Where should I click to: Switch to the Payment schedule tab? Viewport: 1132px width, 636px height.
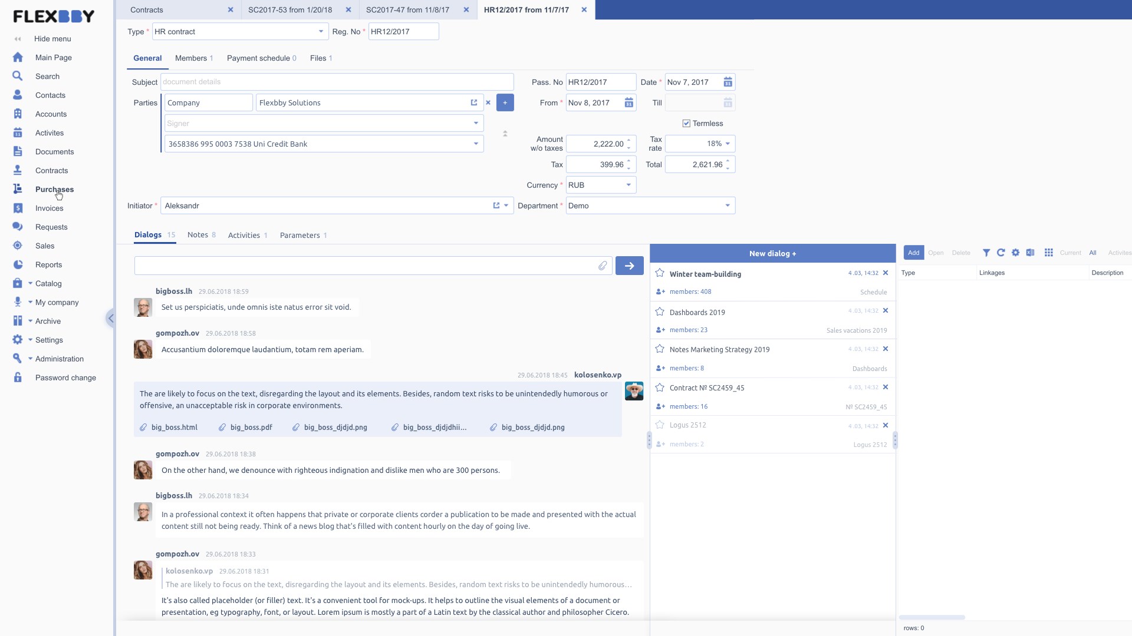click(261, 58)
